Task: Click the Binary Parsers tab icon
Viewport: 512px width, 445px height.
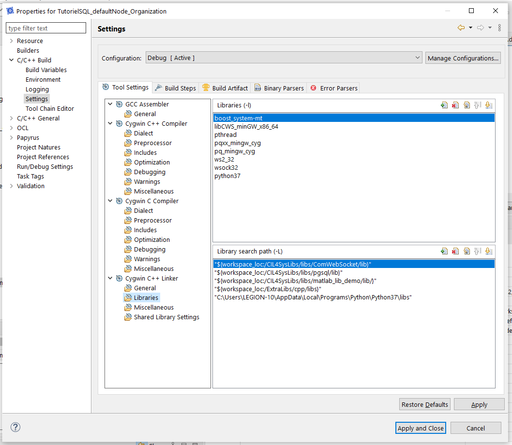Action: click(257, 88)
